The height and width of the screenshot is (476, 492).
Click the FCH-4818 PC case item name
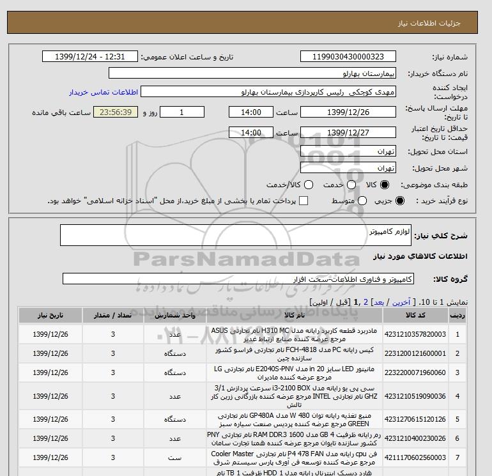(x=294, y=353)
